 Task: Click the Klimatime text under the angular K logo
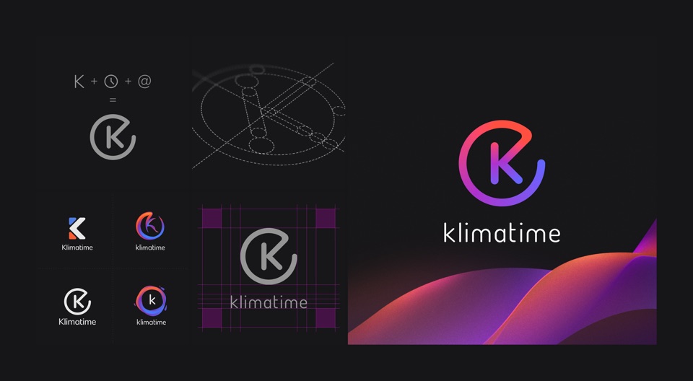pos(77,248)
